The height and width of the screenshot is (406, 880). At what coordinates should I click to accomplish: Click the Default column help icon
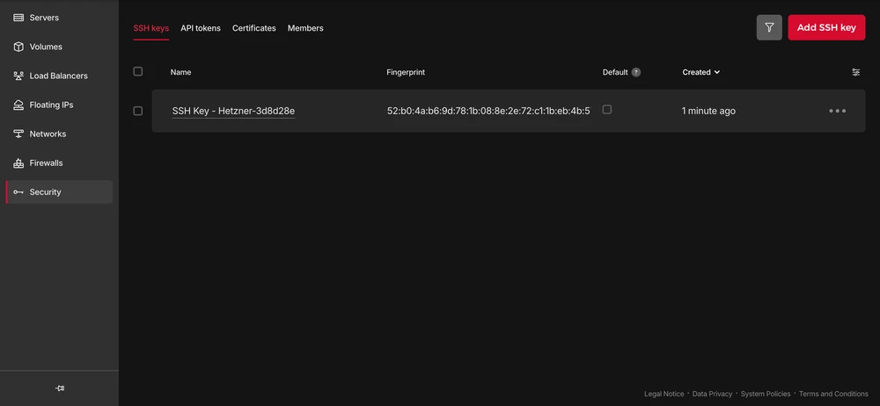[x=636, y=72]
